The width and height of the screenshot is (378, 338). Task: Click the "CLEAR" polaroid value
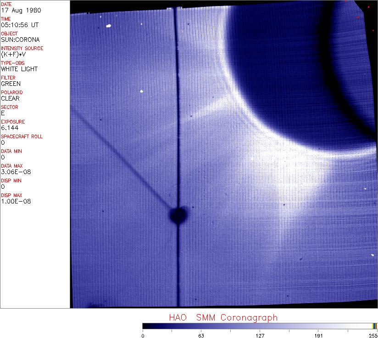(11, 98)
